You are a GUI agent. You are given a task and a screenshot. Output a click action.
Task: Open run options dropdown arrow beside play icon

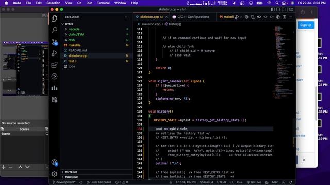pyautogui.click(x=241, y=17)
